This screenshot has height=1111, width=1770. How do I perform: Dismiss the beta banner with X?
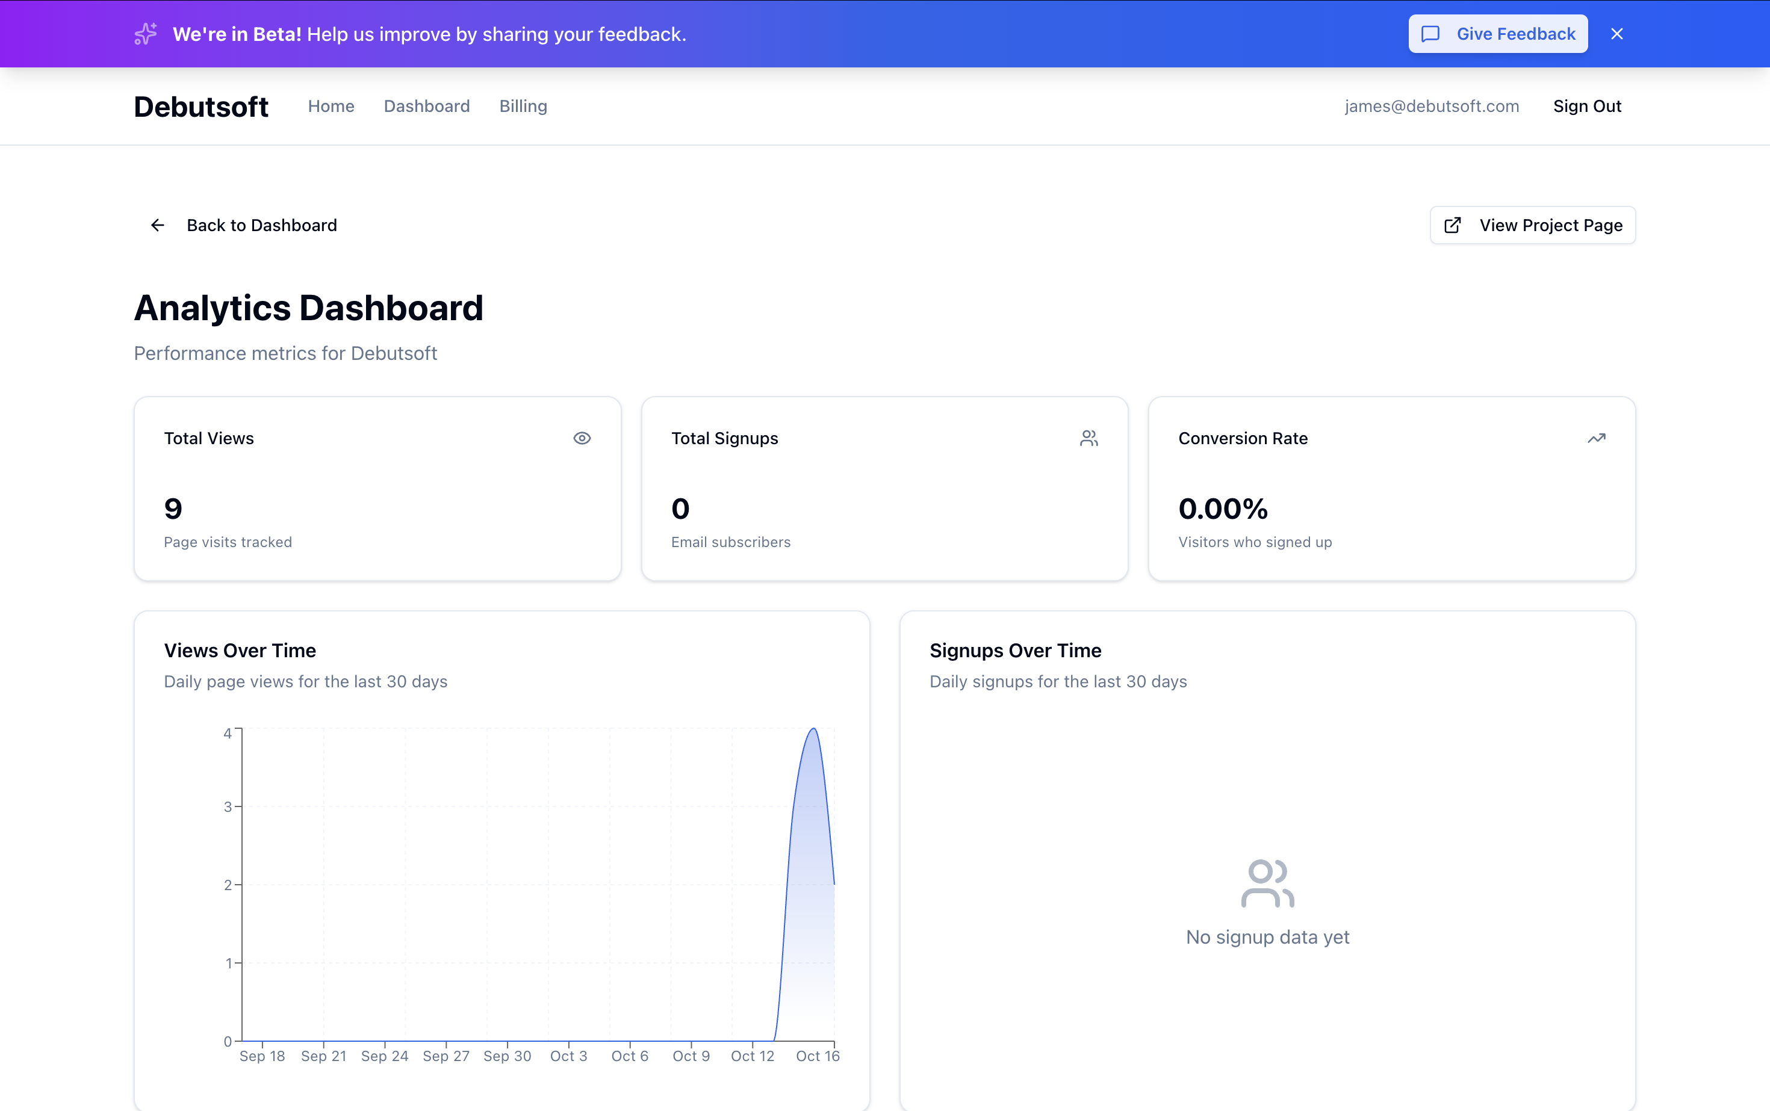pos(1616,34)
